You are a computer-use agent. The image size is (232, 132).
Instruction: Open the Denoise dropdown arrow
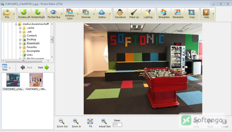pos(94,14)
